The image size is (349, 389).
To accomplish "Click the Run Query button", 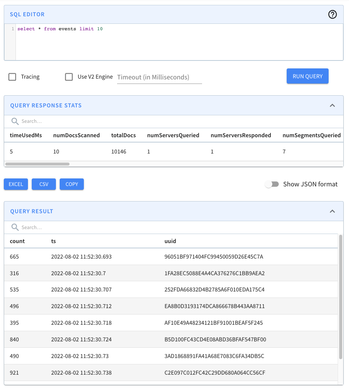I will pyautogui.click(x=307, y=76).
